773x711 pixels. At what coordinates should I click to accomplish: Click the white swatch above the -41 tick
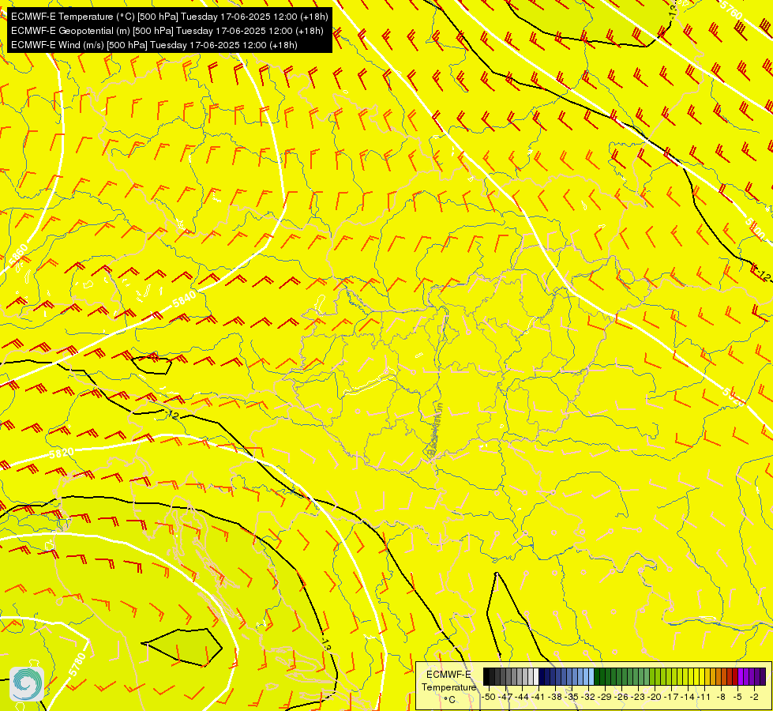536,676
